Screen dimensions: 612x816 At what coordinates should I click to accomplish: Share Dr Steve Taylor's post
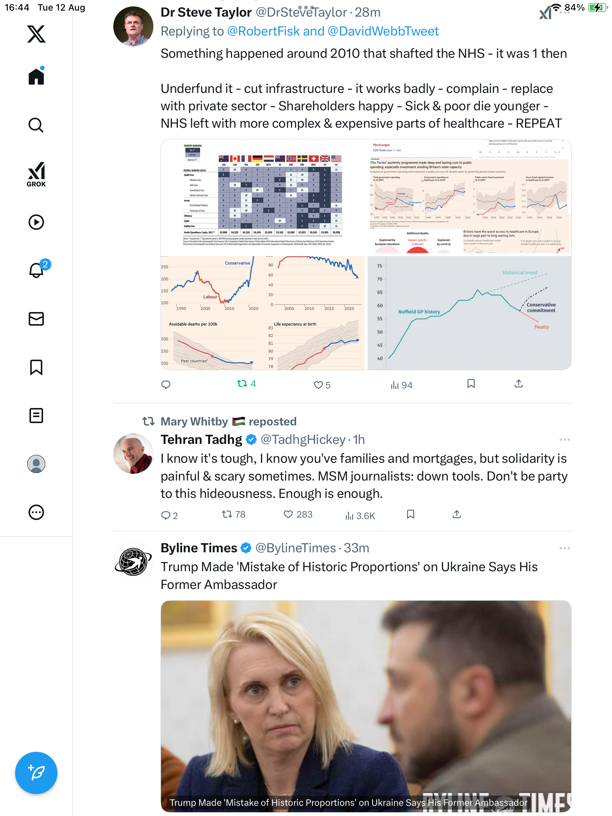[x=519, y=384]
